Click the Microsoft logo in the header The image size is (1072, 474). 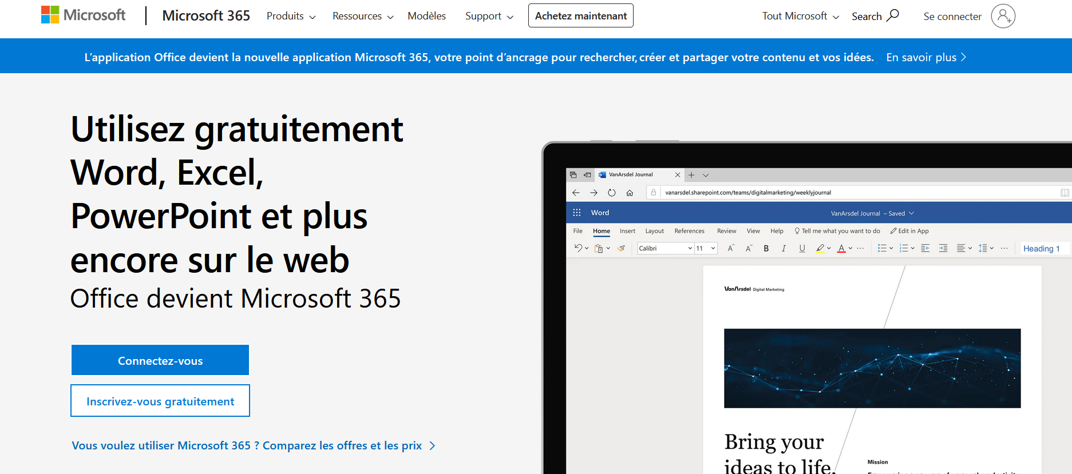point(83,15)
